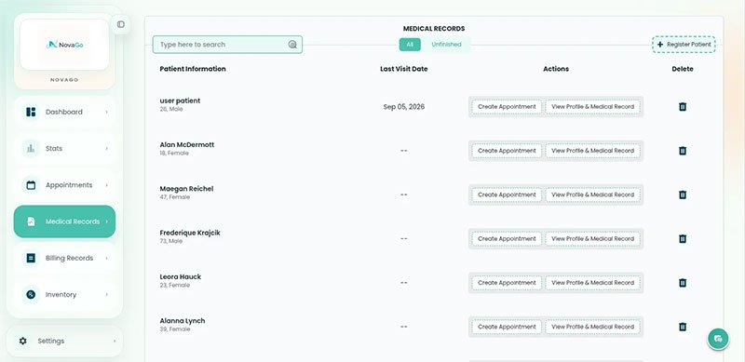
Task: Delete user patient with trash icon
Action: coord(683,106)
